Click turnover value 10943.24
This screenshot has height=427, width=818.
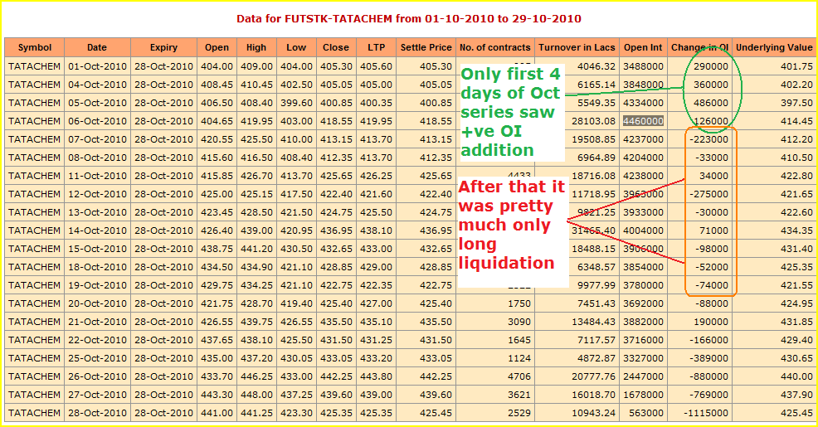click(594, 413)
